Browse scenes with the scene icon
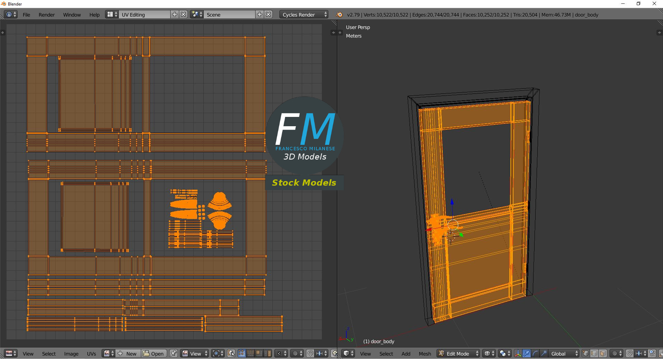Image resolution: width=663 pixels, height=359 pixels. [197, 14]
